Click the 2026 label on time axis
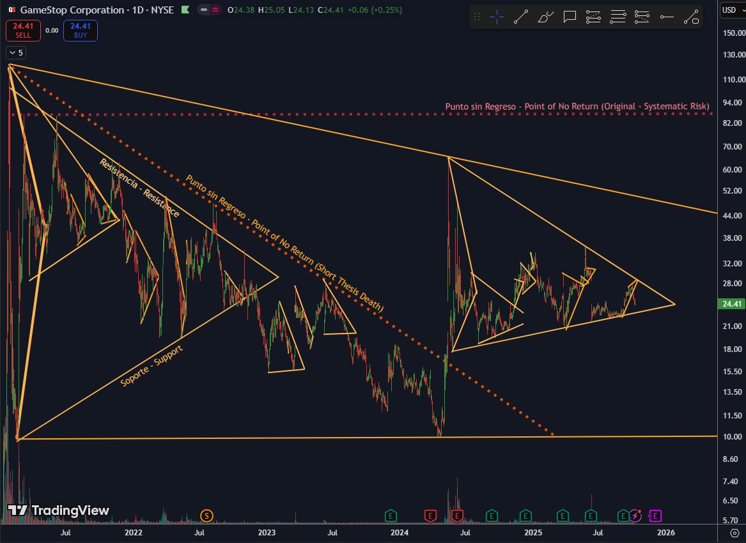The height and width of the screenshot is (543, 746). (665, 533)
